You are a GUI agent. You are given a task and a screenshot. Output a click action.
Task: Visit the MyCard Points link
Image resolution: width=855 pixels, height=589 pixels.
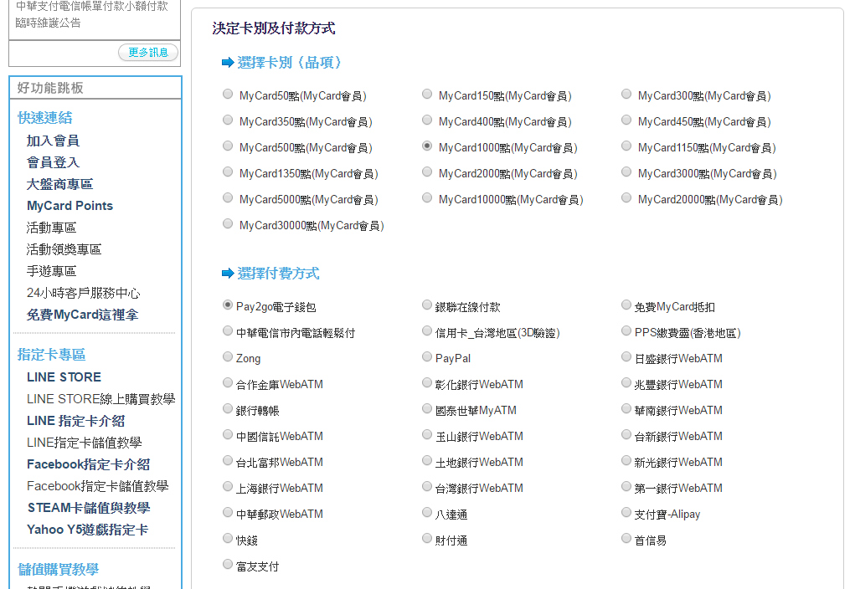pyautogui.click(x=70, y=206)
